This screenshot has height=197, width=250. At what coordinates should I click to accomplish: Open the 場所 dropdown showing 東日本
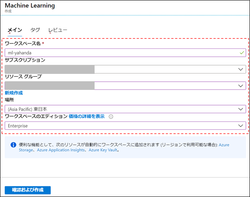pos(125,109)
